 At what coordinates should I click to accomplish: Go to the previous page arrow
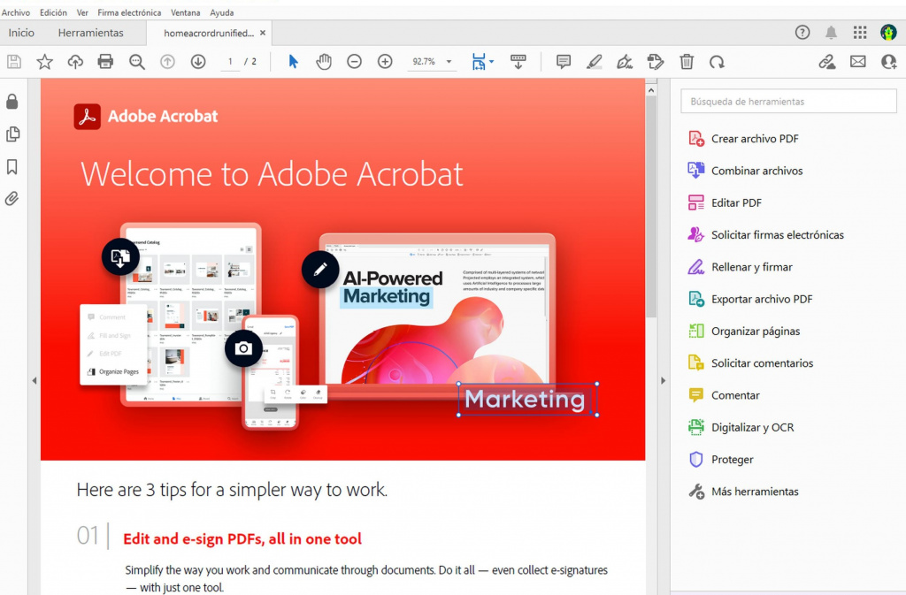click(x=167, y=62)
